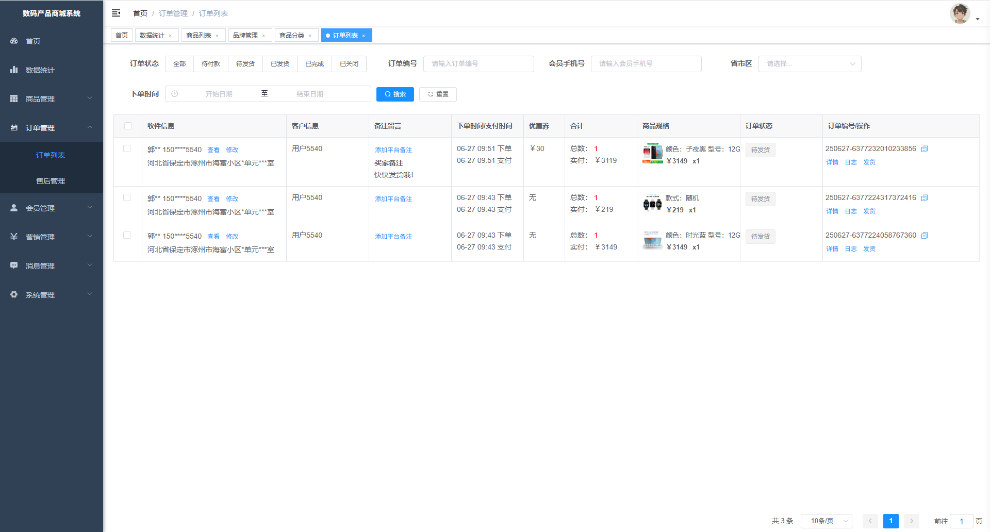Focus the 订单编号 input field

[478, 64]
